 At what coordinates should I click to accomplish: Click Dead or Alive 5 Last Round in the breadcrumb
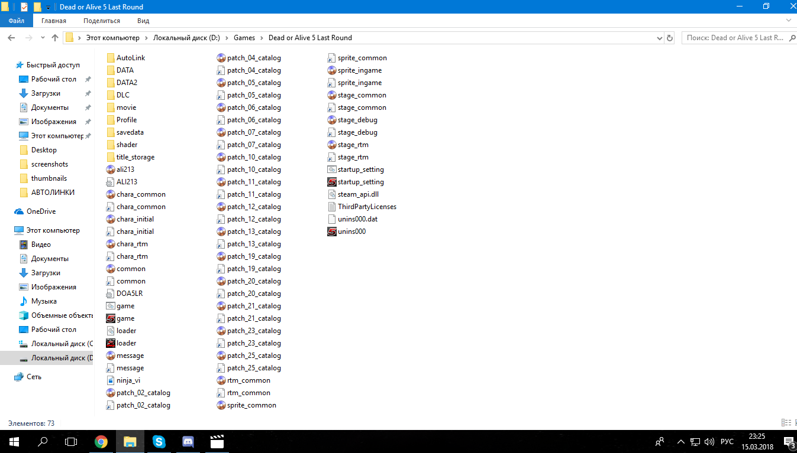(310, 38)
